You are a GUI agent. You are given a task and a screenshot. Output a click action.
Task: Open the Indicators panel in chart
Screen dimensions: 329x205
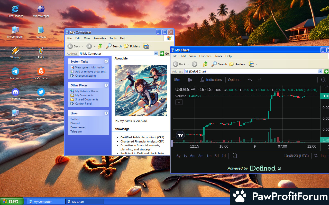tap(211, 80)
